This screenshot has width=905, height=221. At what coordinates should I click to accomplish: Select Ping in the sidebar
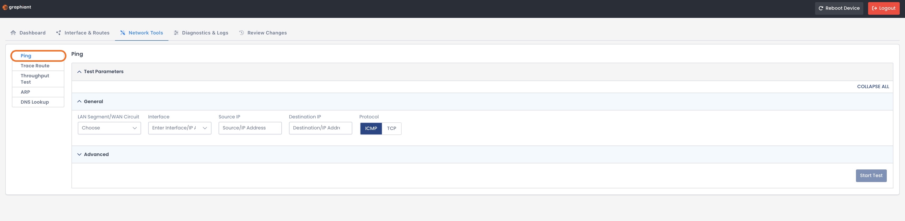coord(38,56)
